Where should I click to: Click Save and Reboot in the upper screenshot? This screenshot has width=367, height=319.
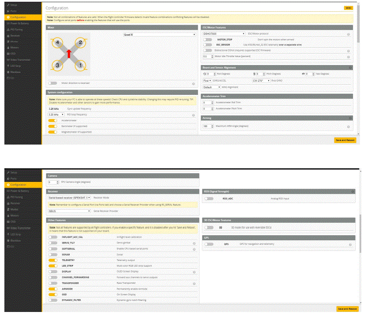(345, 140)
